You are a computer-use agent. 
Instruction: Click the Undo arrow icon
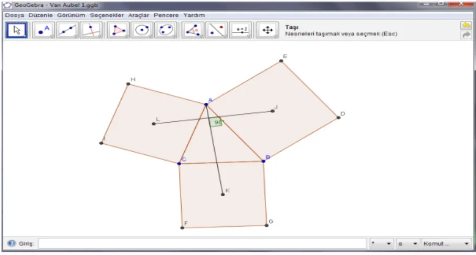click(466, 26)
